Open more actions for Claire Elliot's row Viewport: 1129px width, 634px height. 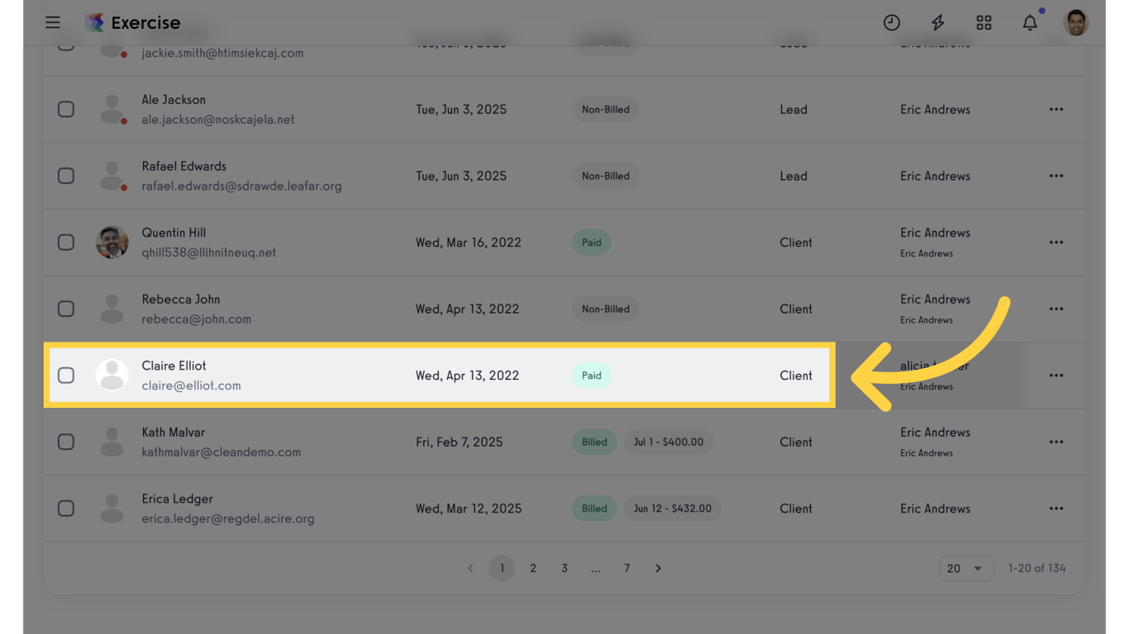pyautogui.click(x=1055, y=375)
